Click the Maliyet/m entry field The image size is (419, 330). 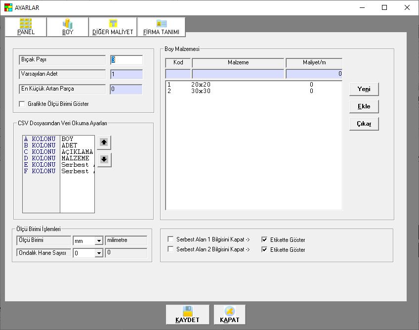click(x=314, y=74)
